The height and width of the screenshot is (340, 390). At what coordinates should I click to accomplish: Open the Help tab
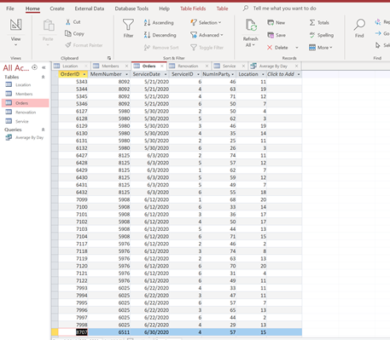164,9
